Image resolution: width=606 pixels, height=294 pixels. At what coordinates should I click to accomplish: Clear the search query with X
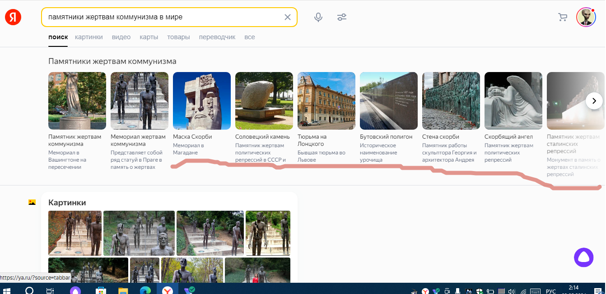tap(288, 17)
